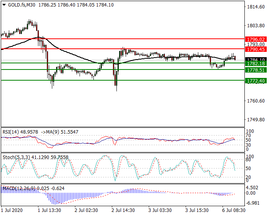The height and width of the screenshot is (215, 269).
Task: Select the GOLD.fs,M30 chart title
Action: 22,5
